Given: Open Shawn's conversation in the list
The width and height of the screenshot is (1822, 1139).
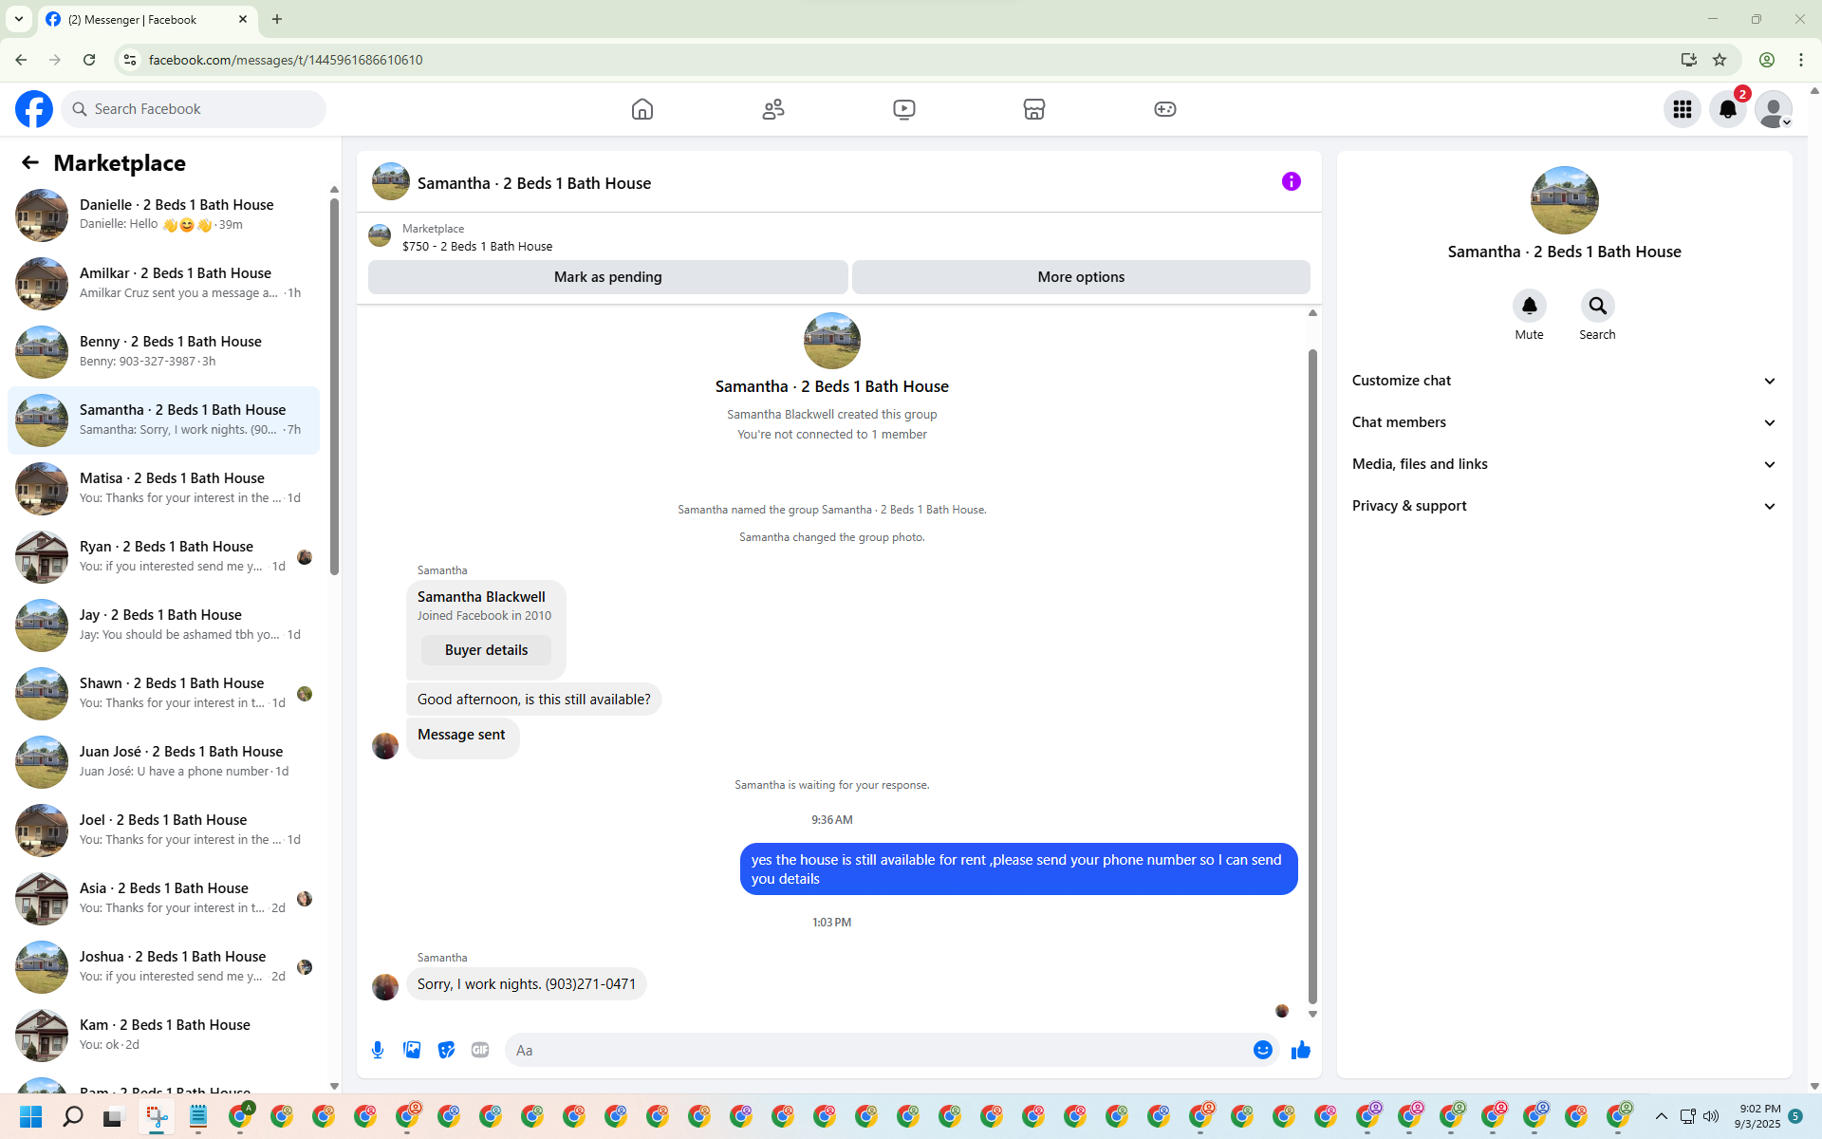Looking at the screenshot, I should pos(164,693).
